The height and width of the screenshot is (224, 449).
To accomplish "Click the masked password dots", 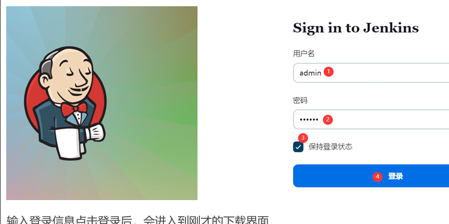I will [x=309, y=120].
